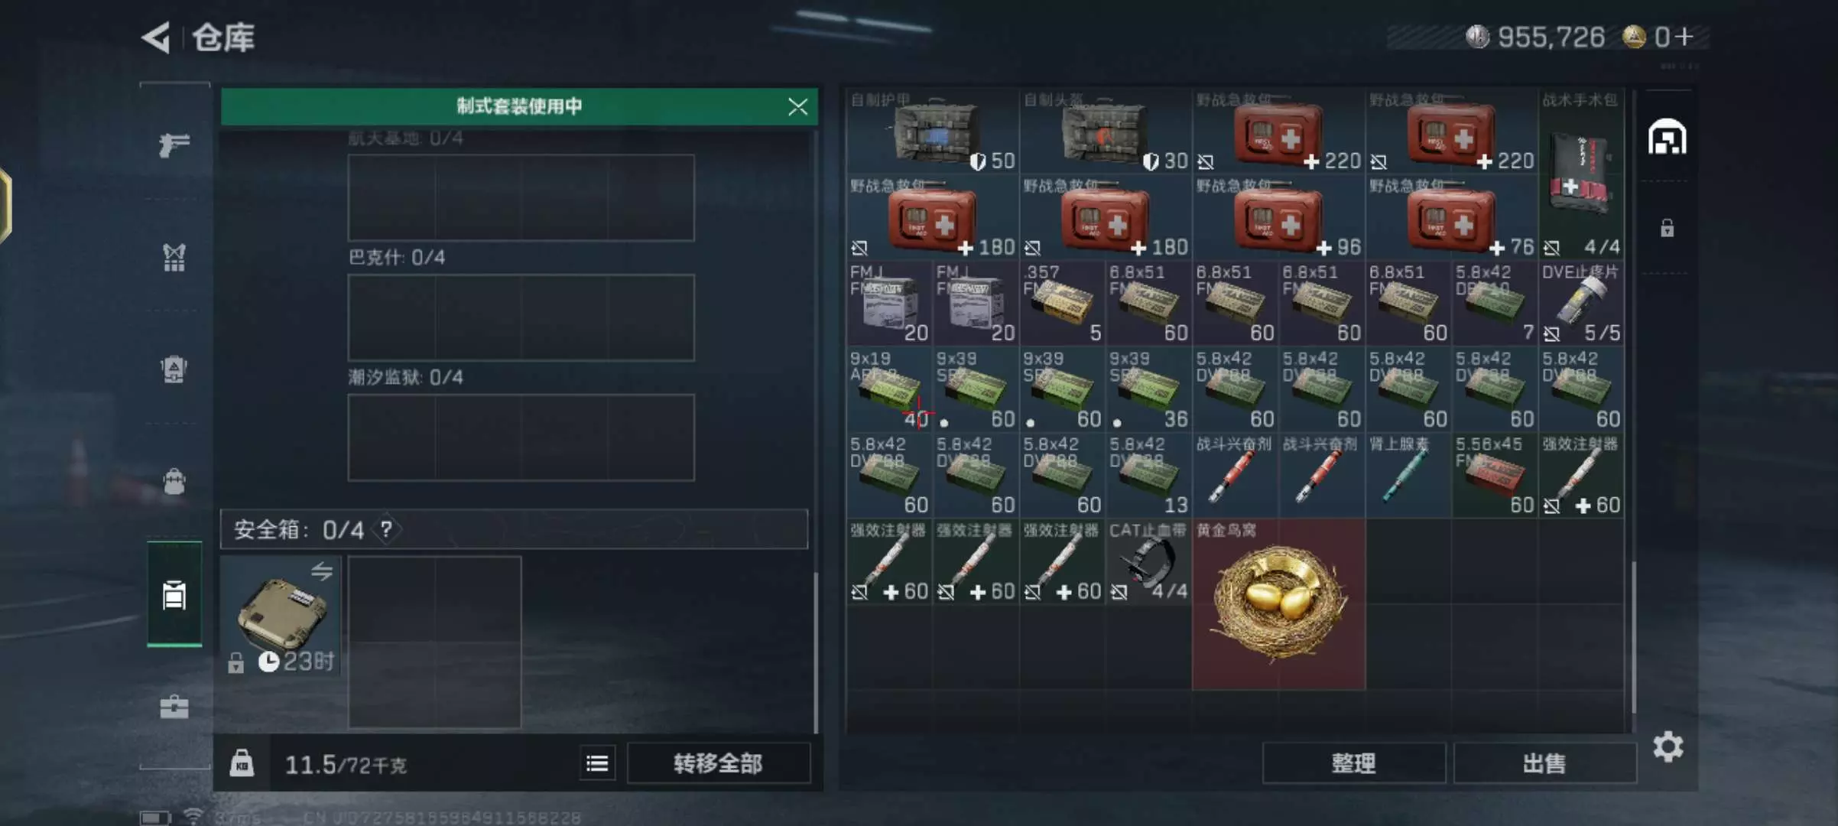Image resolution: width=1838 pixels, height=826 pixels.
Task: Tap the swap arrows on the safe box
Action: pyautogui.click(x=322, y=571)
